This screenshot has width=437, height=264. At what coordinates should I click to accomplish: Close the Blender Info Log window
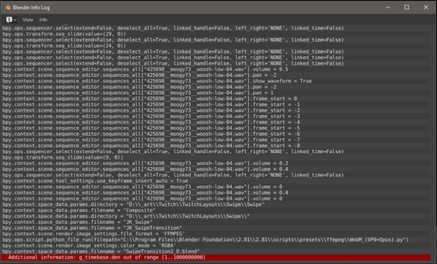click(426, 7)
